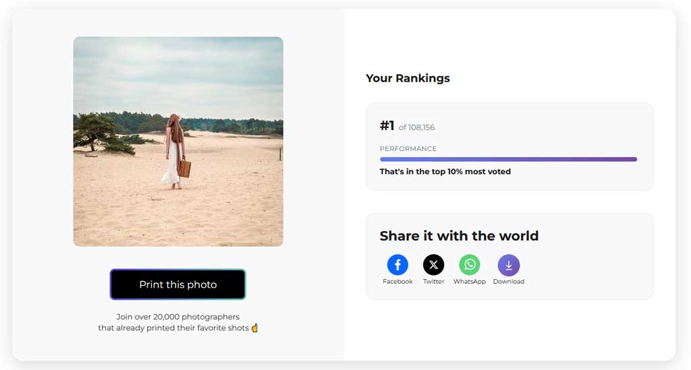Image resolution: width=691 pixels, height=370 pixels.
Task: Click the Facebook text label
Action: tap(397, 282)
